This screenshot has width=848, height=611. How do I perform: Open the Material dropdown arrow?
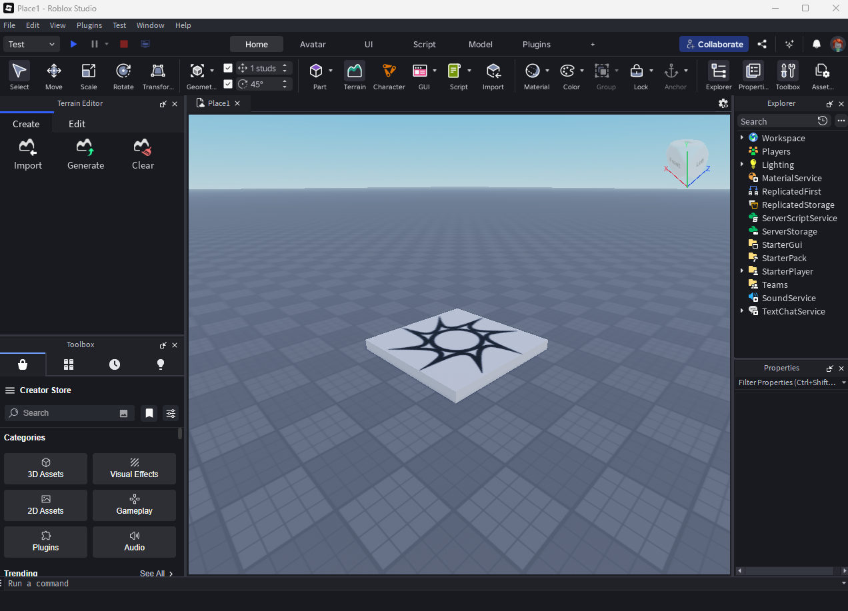(x=547, y=70)
